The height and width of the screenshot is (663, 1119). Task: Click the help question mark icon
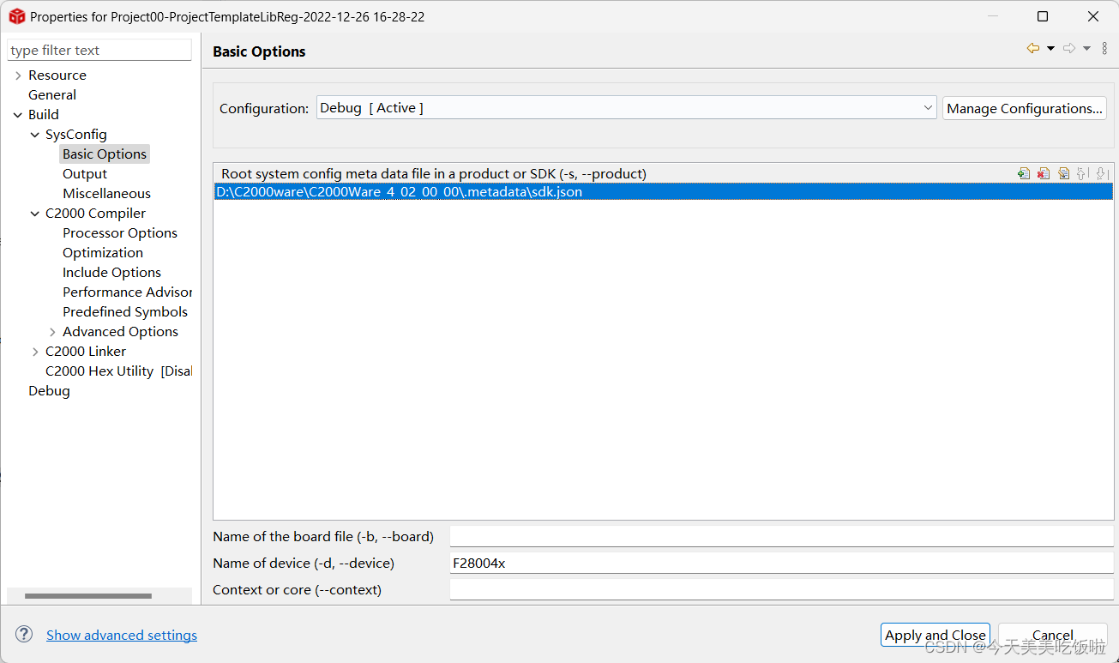pyautogui.click(x=23, y=634)
